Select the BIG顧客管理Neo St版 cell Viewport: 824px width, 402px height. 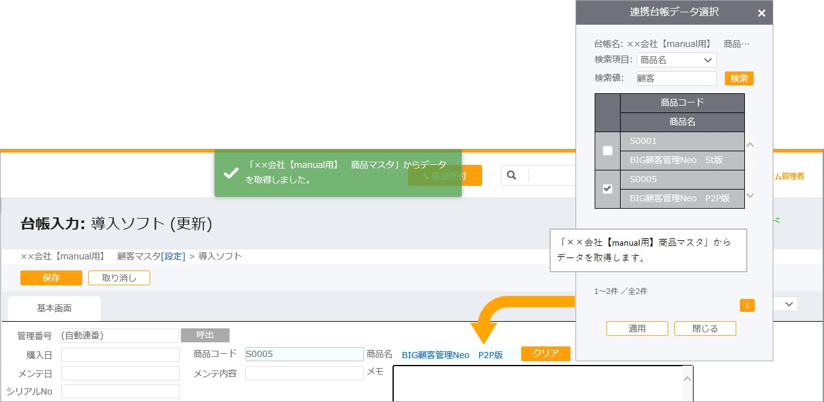coord(682,160)
